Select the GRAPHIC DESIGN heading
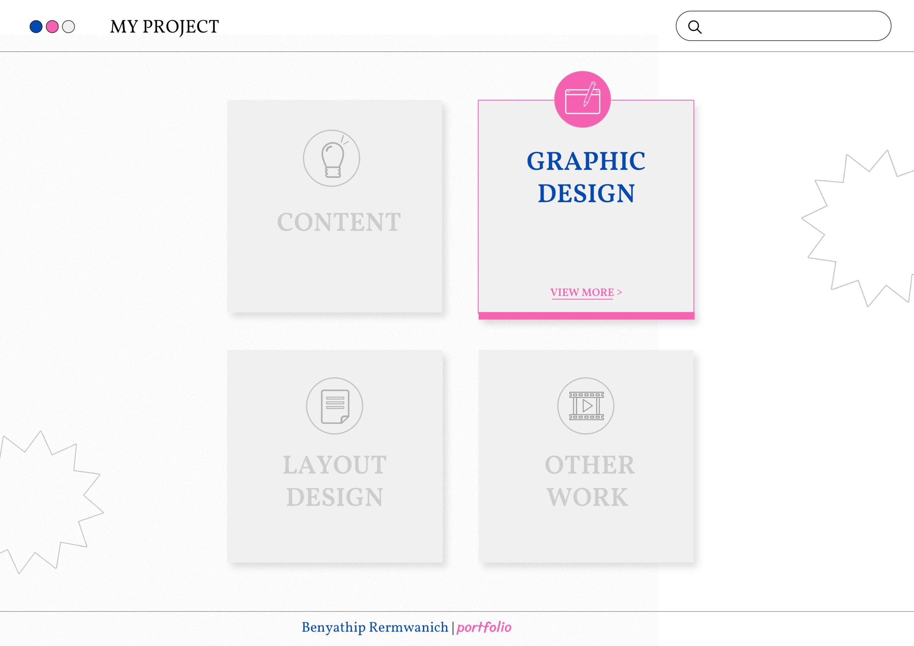 [x=586, y=177]
